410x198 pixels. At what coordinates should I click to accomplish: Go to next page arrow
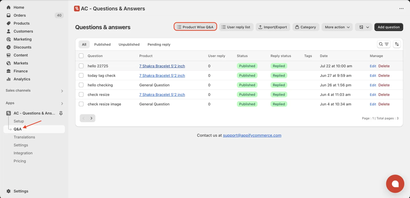pos(91,118)
